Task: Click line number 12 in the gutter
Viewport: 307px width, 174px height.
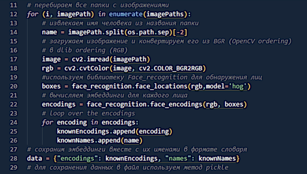Action: point(14,14)
